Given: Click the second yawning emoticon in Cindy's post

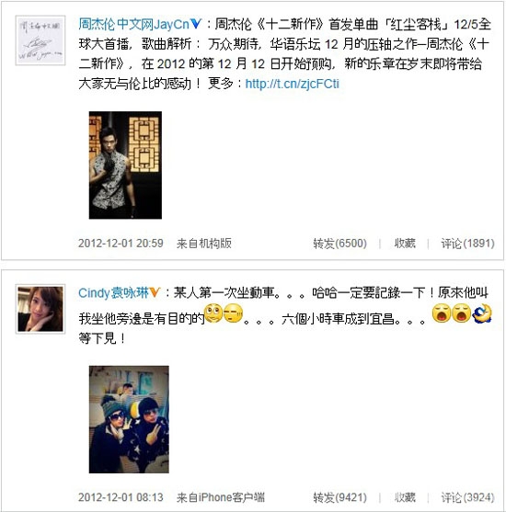Looking at the screenshot, I should click(x=461, y=313).
